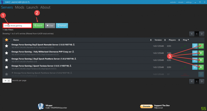Select Omega Force Gaming Namalsk Server name
This screenshot has height=111, width=207.
point(42,45)
